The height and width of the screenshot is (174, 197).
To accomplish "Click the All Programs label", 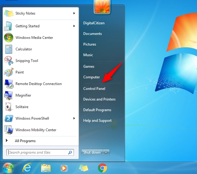I will (x=25, y=141).
